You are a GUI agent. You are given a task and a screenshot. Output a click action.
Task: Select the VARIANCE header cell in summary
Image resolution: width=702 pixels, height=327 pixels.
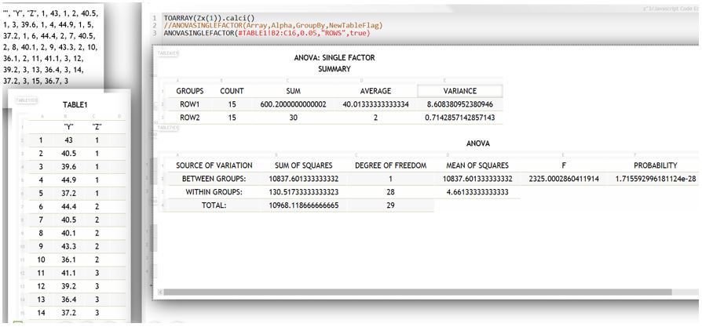click(459, 91)
